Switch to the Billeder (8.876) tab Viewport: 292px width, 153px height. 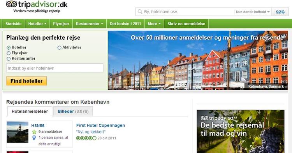(73, 111)
